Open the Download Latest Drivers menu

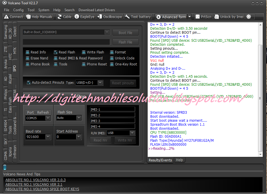(97, 10)
